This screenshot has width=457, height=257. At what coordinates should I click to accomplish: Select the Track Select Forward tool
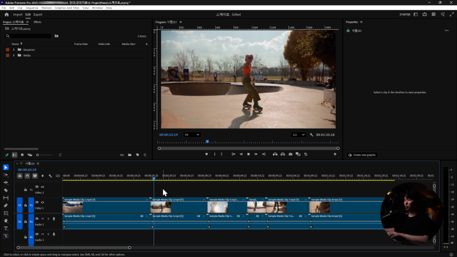(6, 175)
